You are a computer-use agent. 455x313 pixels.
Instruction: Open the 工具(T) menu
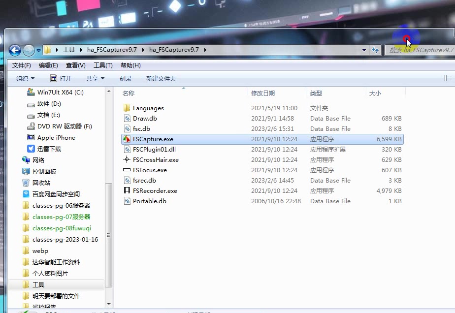point(103,65)
